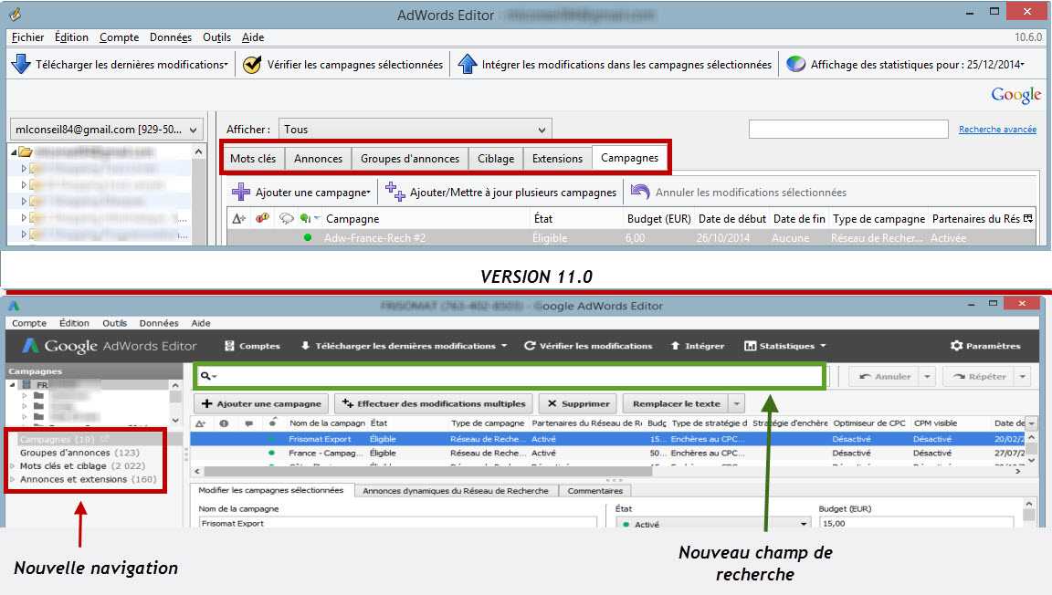Open the Annonces dynamiques du Réseau de Recherche tab
The height and width of the screenshot is (595, 1052).
(456, 490)
